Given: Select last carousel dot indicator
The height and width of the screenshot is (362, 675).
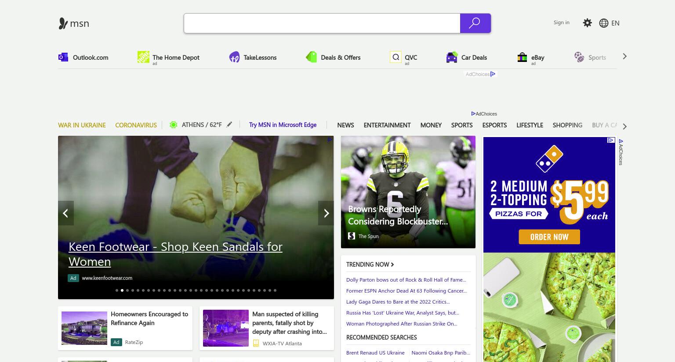Looking at the screenshot, I should pos(275,290).
